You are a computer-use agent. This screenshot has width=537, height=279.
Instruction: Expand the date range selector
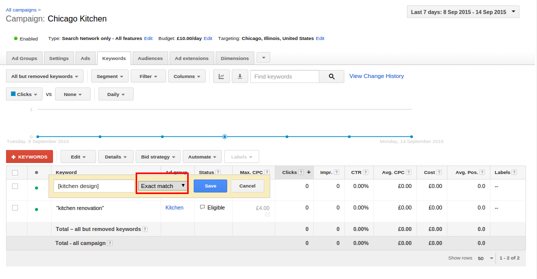click(x=463, y=12)
